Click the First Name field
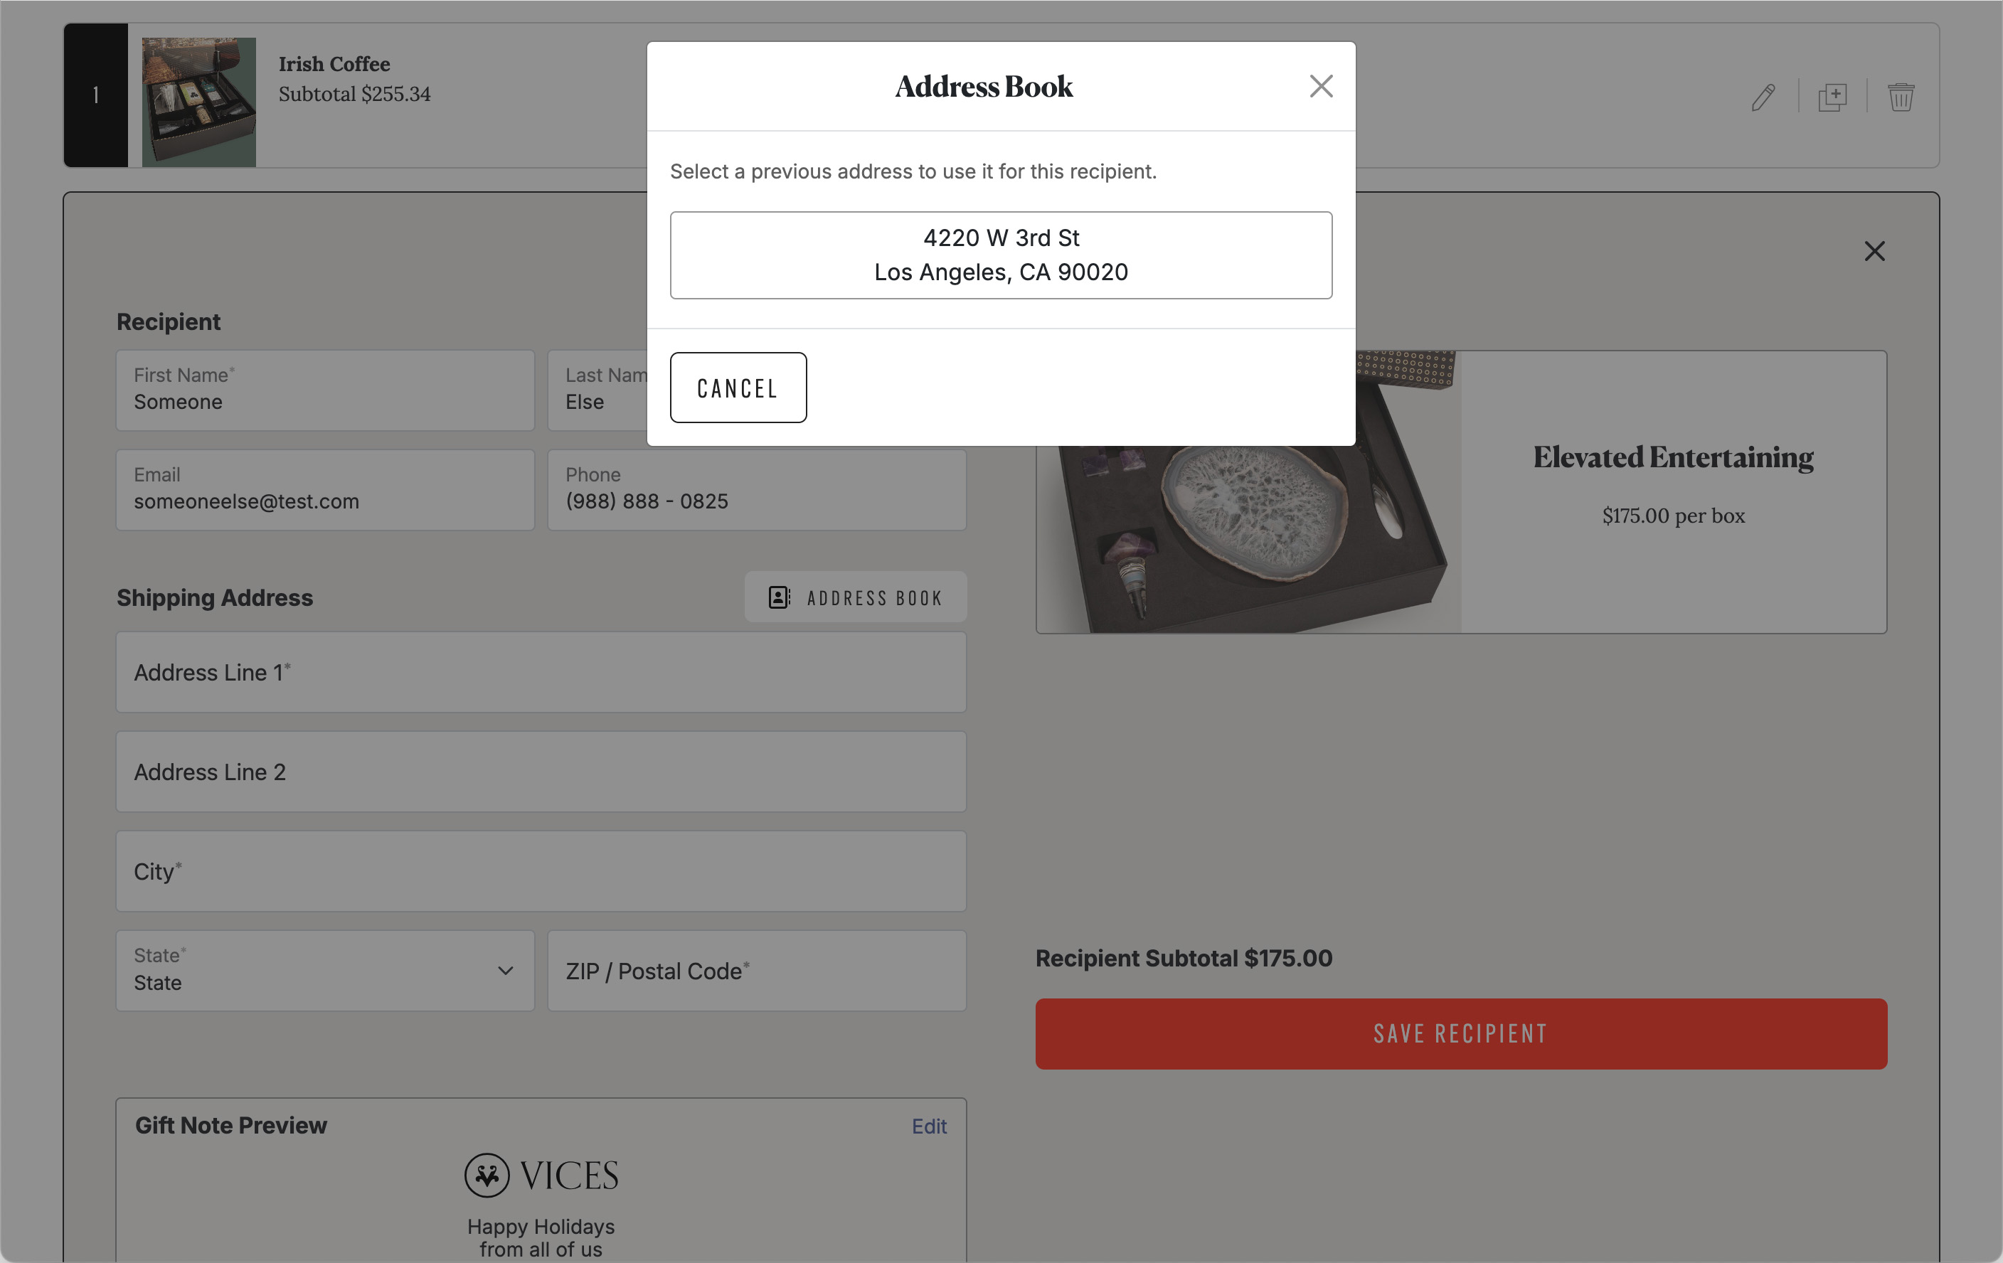Image resolution: width=2003 pixels, height=1263 pixels. click(325, 390)
